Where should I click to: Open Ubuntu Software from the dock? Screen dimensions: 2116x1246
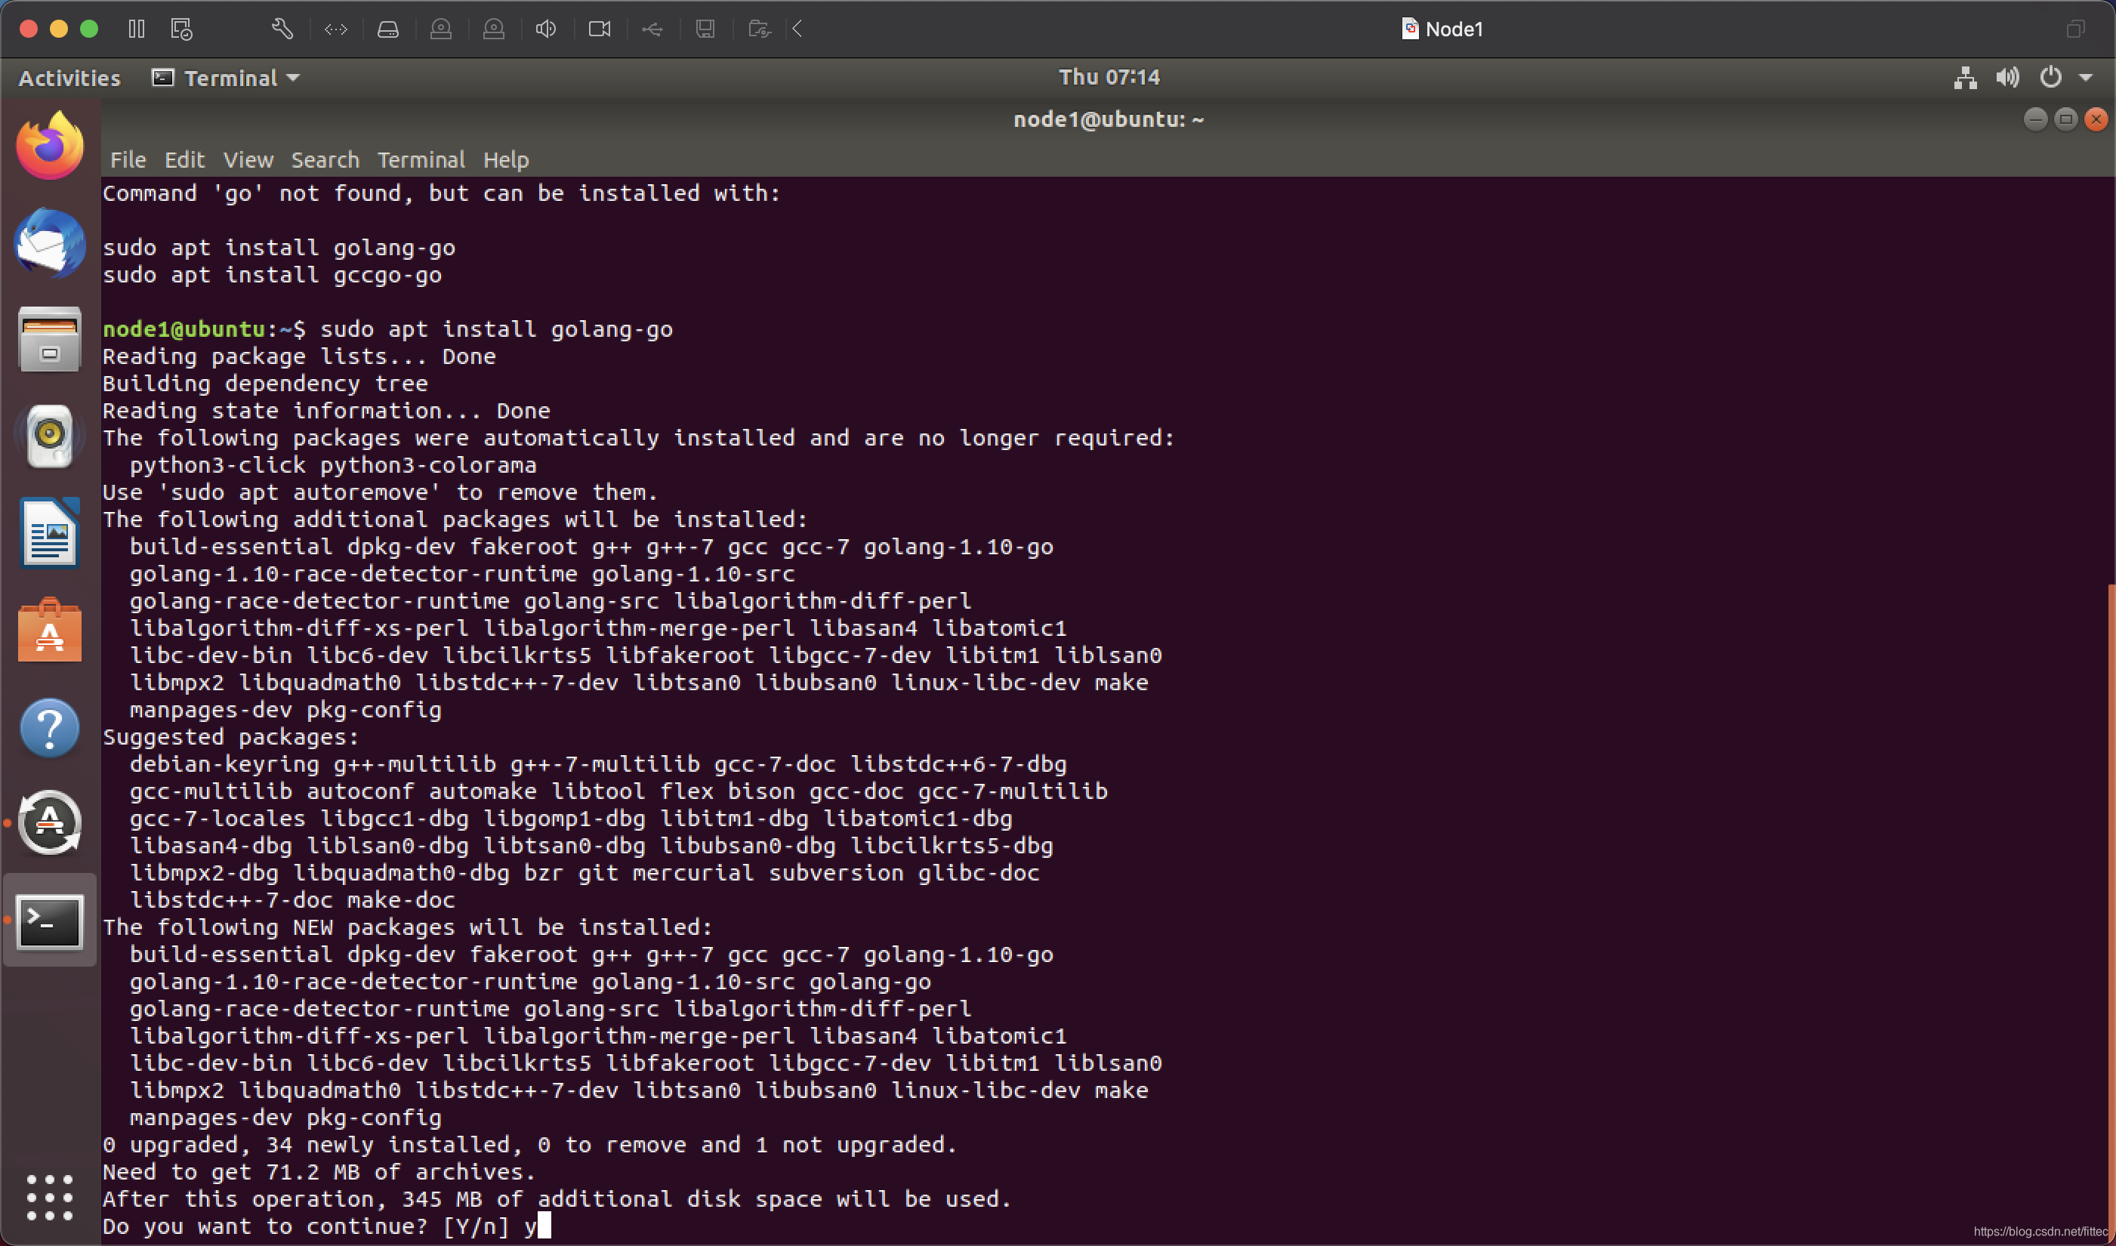pyautogui.click(x=51, y=630)
